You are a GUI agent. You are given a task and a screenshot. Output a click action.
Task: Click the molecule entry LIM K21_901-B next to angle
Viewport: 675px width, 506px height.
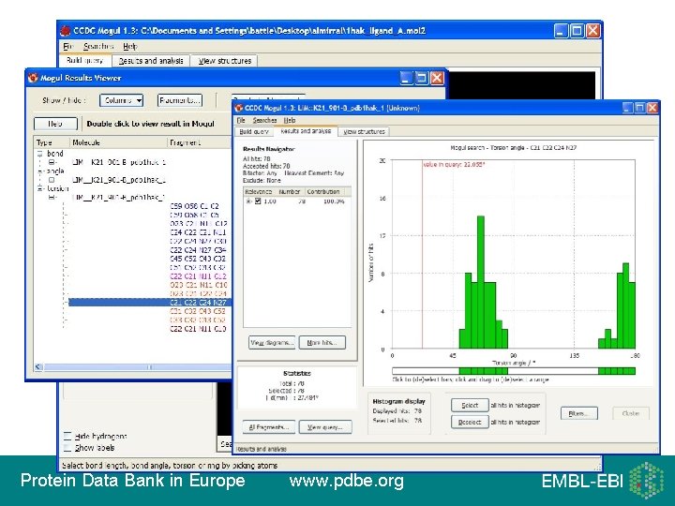119,180
